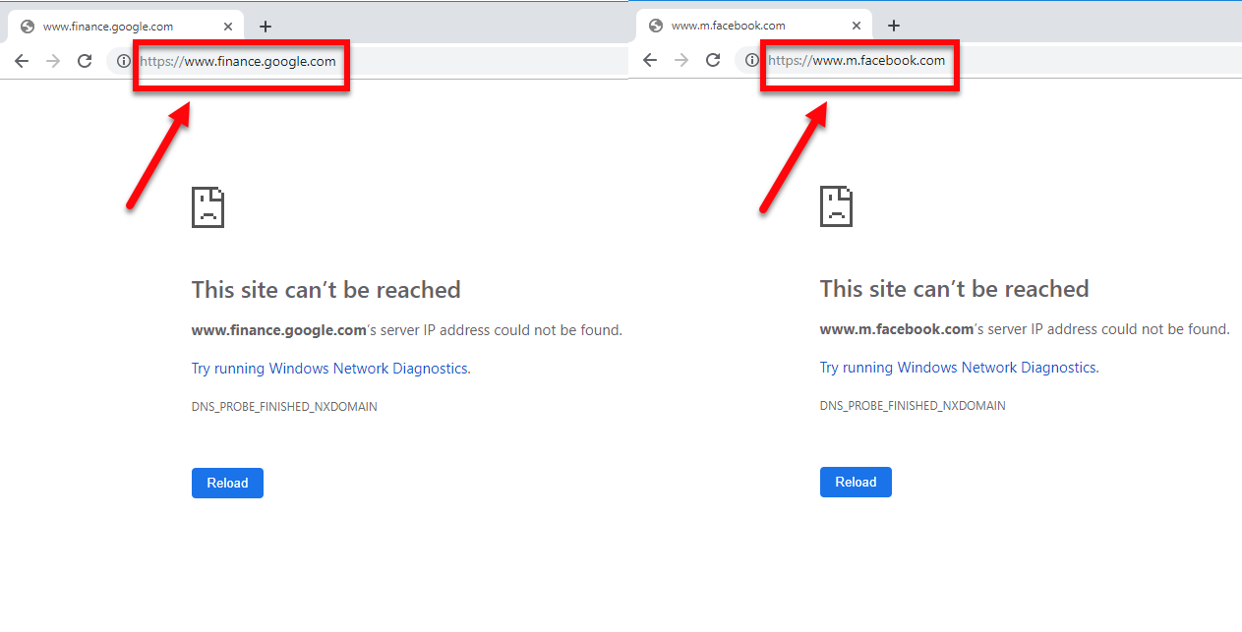The width and height of the screenshot is (1242, 632).
Task: Open a new tab next to m.facebook.com tab
Action: click(894, 26)
